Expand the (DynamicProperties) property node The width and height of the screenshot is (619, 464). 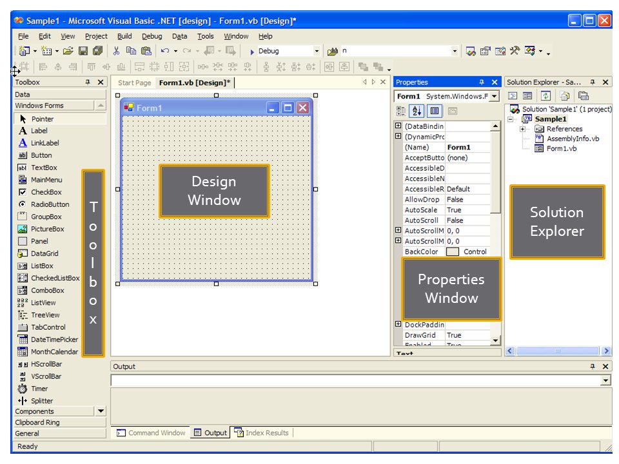click(398, 136)
